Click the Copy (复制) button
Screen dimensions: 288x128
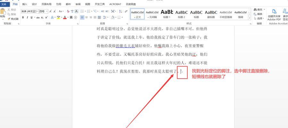pyautogui.click(x=12, y=14)
